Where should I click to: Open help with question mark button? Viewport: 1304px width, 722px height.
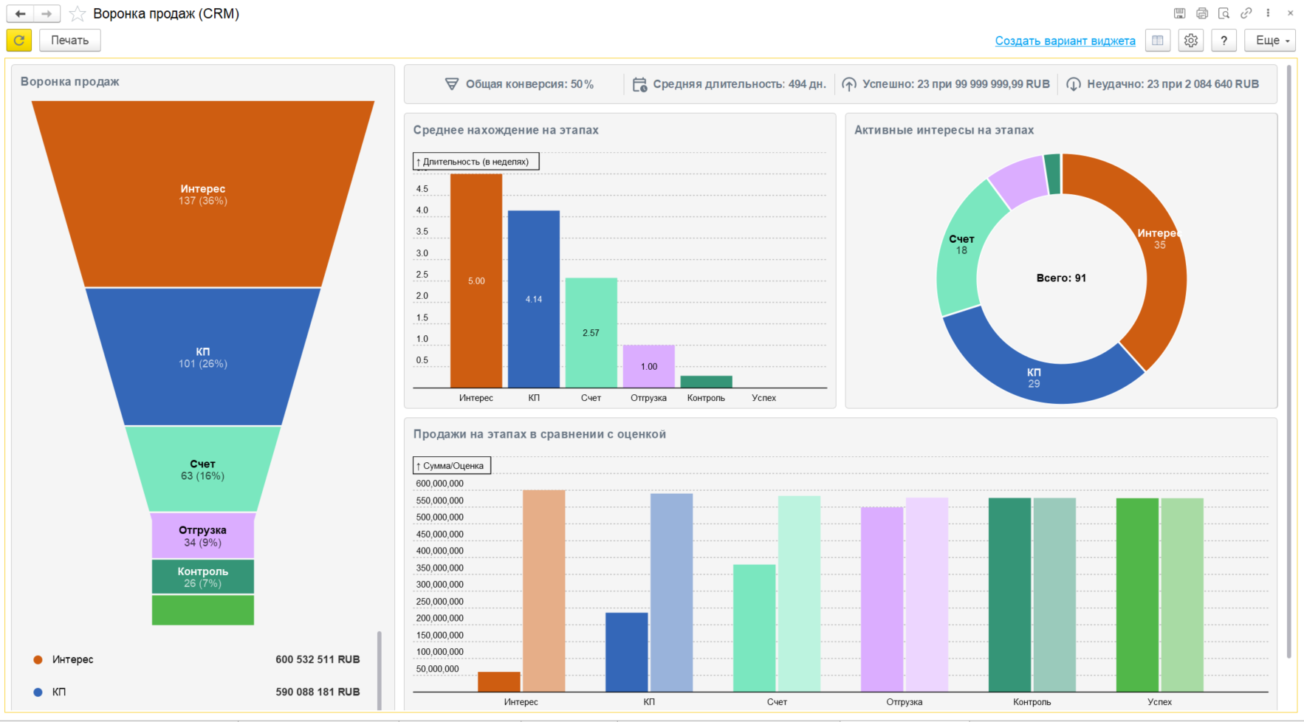(1224, 41)
